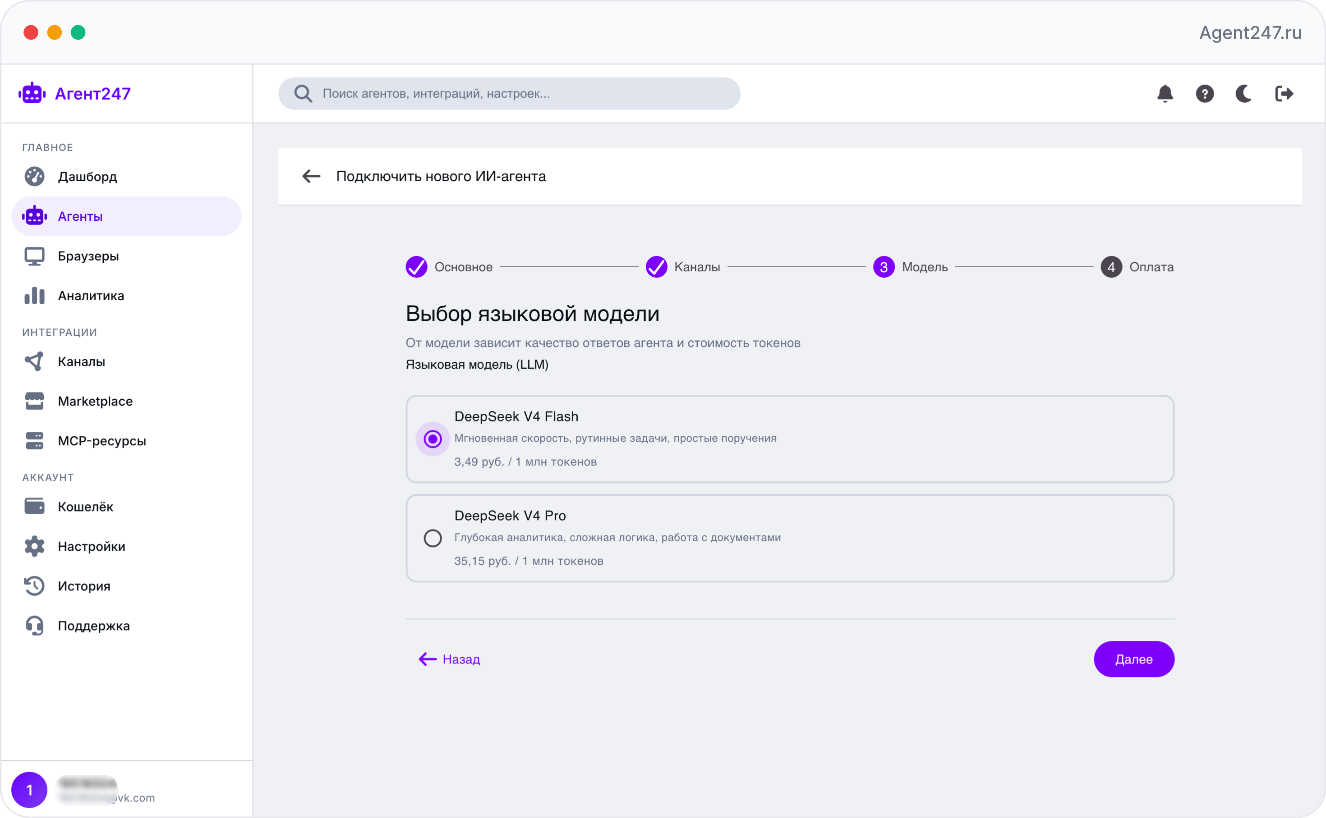Click the Агенты robot icon in sidebar
The height and width of the screenshot is (818, 1326).
[34, 216]
